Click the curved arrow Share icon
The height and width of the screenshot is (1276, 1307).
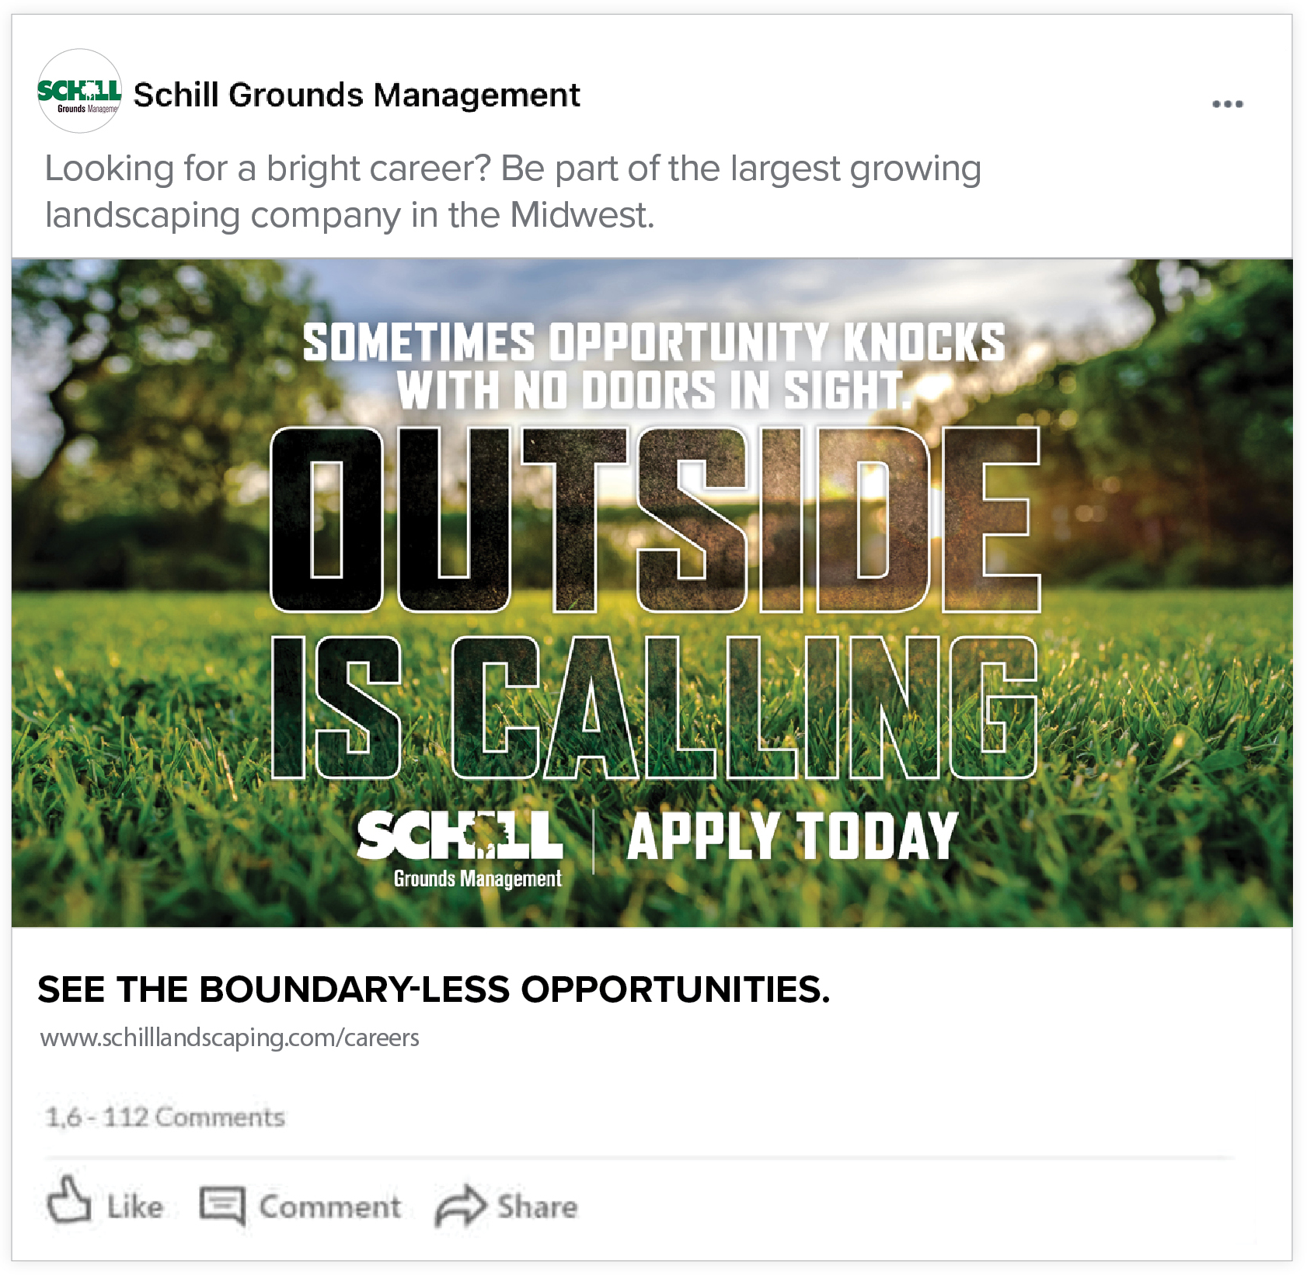pos(460,1206)
